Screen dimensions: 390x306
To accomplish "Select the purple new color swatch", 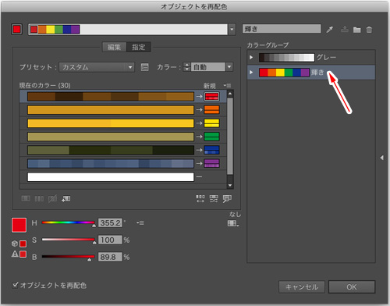I will click(211, 163).
